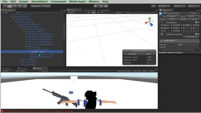Toggle scene lighting sun icon
The height and width of the screenshot is (113, 201).
[94, 13]
